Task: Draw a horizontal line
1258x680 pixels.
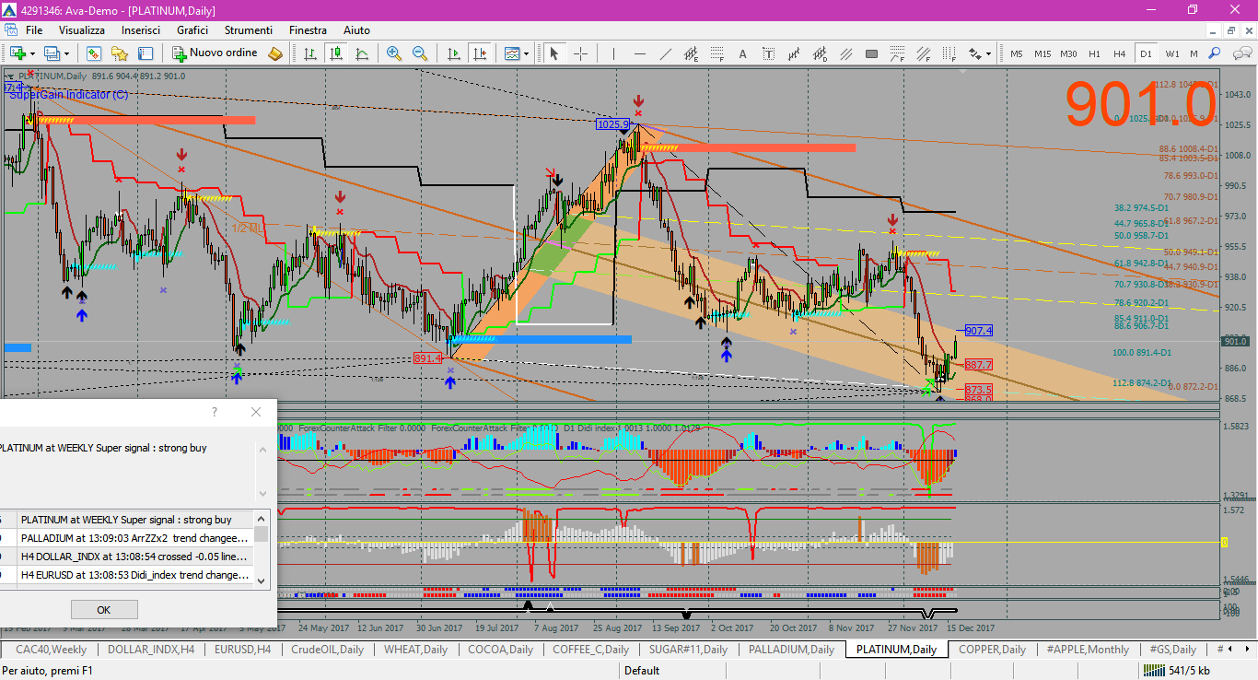Action: coord(640,53)
